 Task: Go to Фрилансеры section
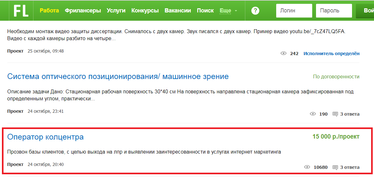pyautogui.click(x=83, y=11)
